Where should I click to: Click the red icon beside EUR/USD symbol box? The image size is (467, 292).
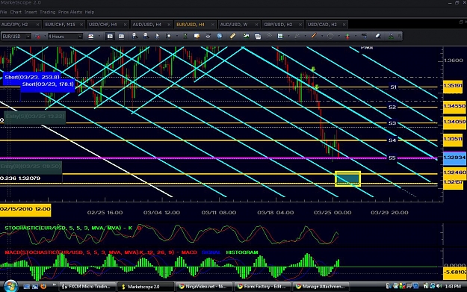click(x=37, y=37)
